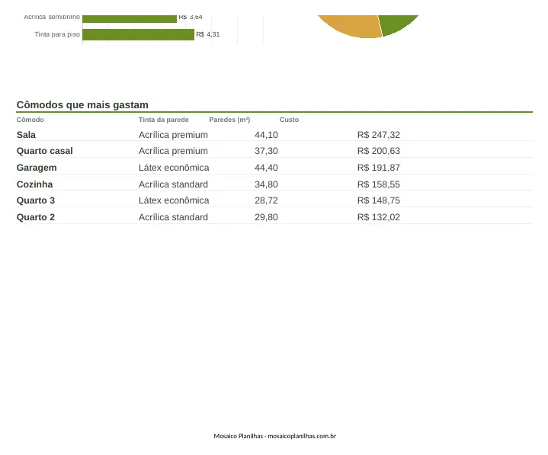The width and height of the screenshot is (548, 455).
Task: Click the cost "R$ 200,63"
Action: 379,151
